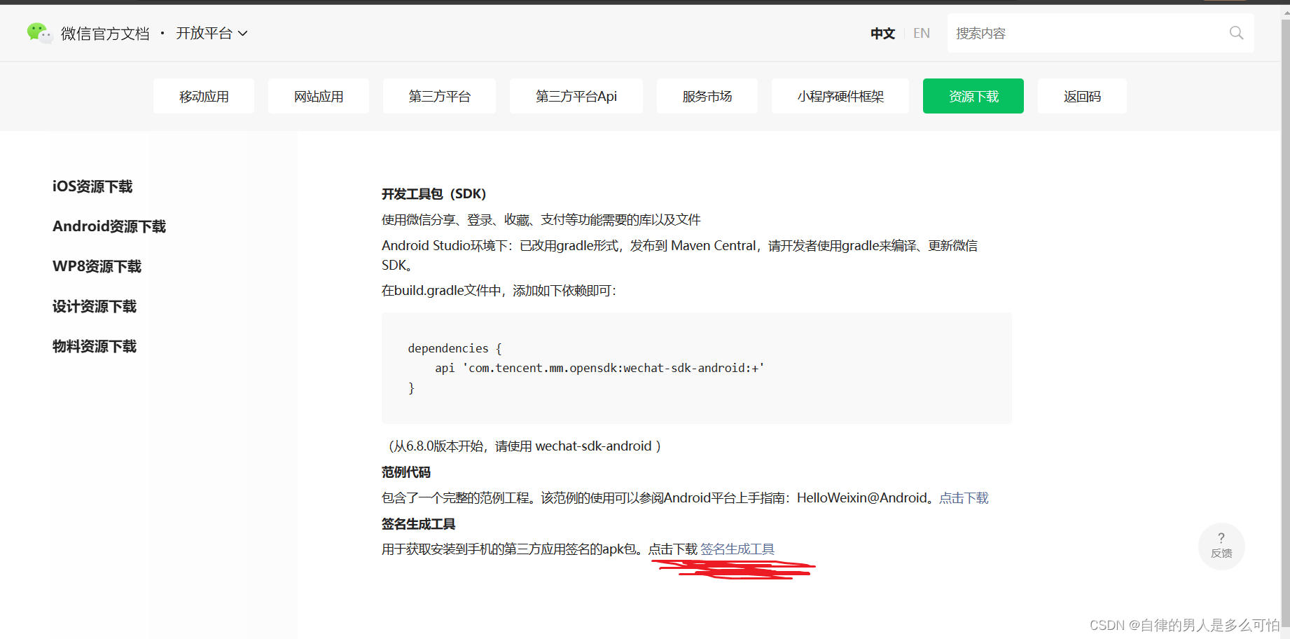Screen dimensions: 1290x639
Task: Select the 资源下载 tab
Action: pyautogui.click(x=973, y=96)
